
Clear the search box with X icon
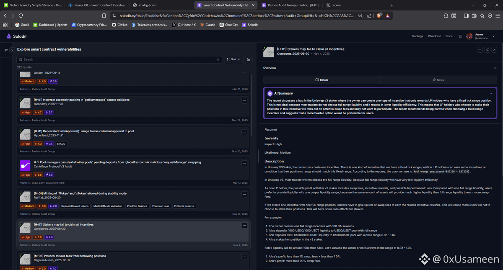218,59
